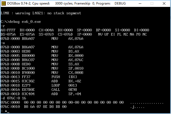Click the DOSBox title bar text

pyautogui.click(x=66, y=3)
